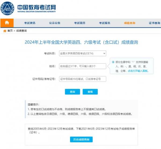
Task: Click the 首页 breadcrumb link
Action: point(10,31)
